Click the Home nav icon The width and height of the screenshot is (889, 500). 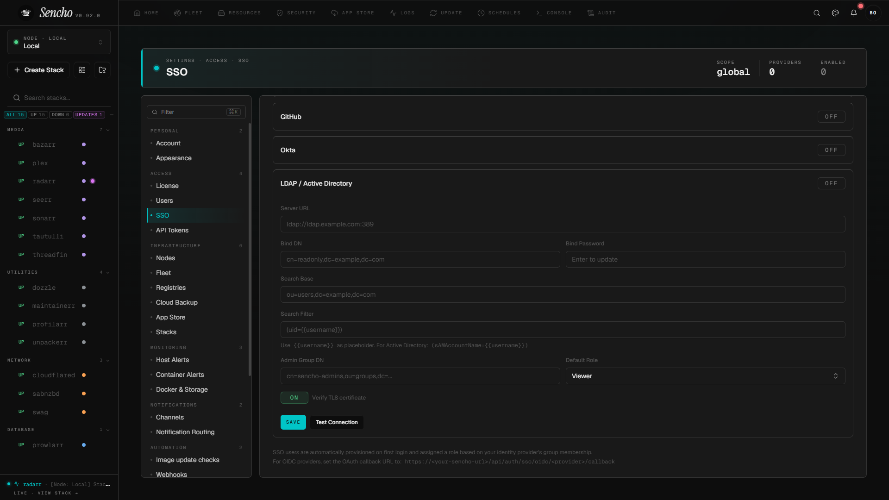pyautogui.click(x=137, y=13)
